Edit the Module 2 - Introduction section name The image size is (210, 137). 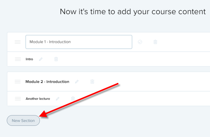click(x=77, y=81)
